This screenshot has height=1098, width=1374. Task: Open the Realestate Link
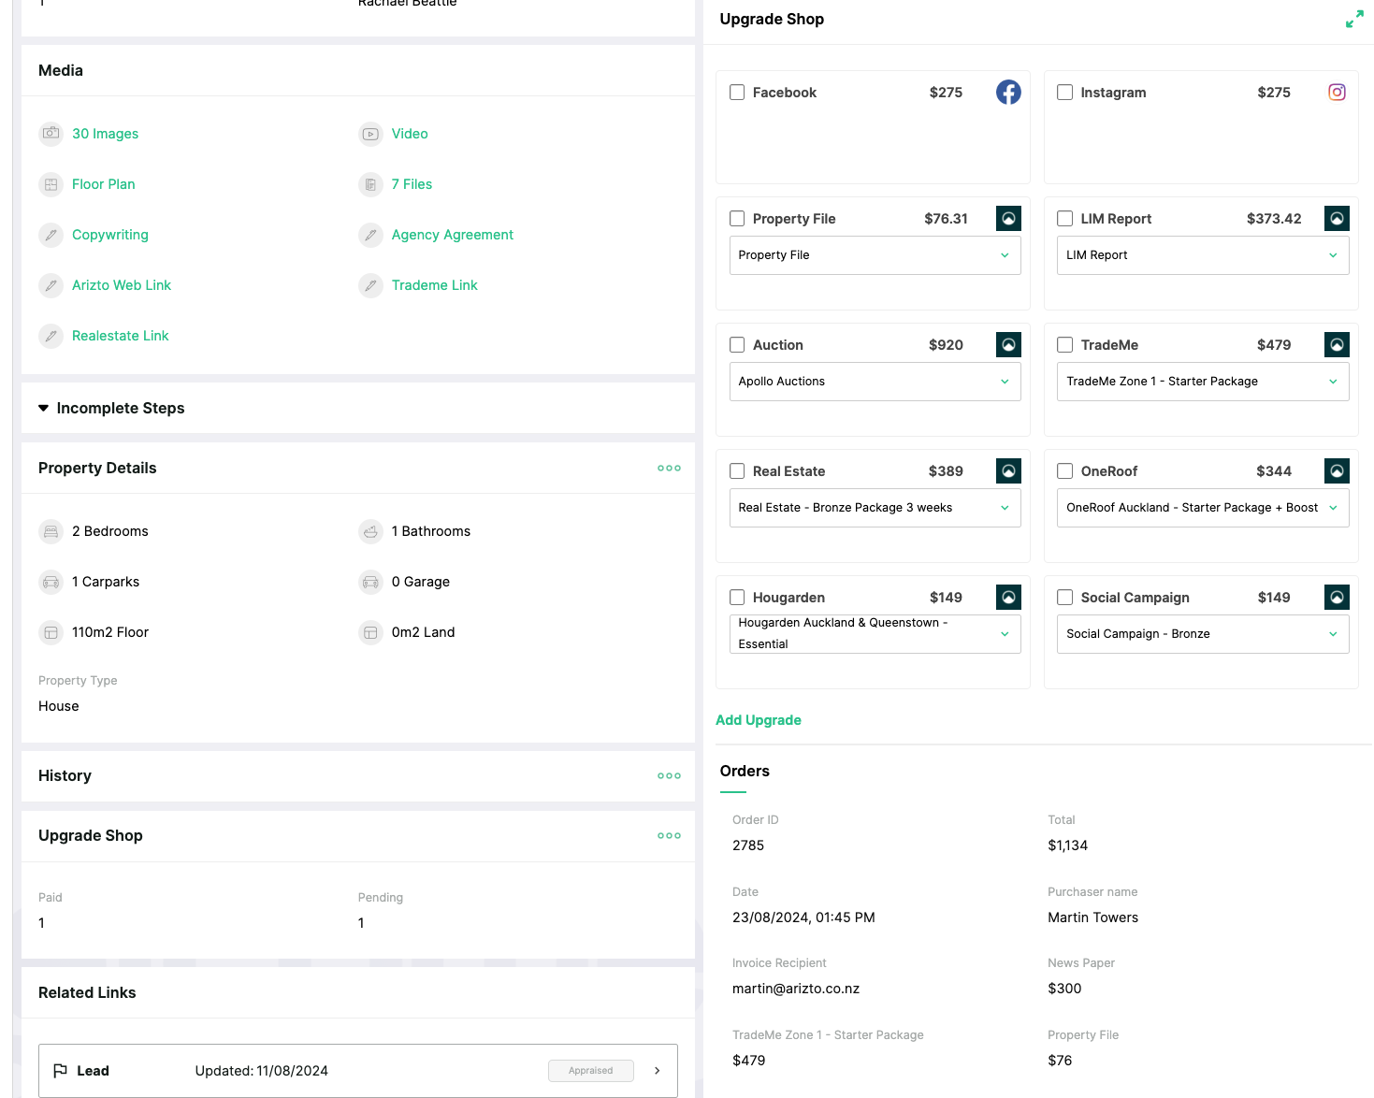pyautogui.click(x=120, y=336)
